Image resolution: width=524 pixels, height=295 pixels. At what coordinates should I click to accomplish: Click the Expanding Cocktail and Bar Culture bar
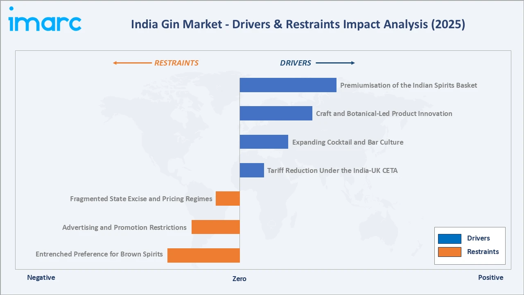click(x=264, y=142)
